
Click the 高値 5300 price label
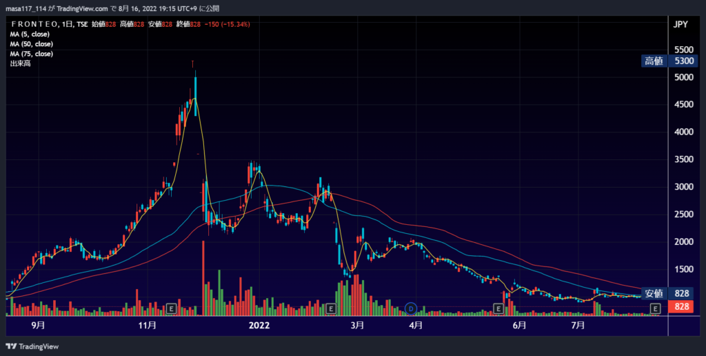tap(669, 61)
